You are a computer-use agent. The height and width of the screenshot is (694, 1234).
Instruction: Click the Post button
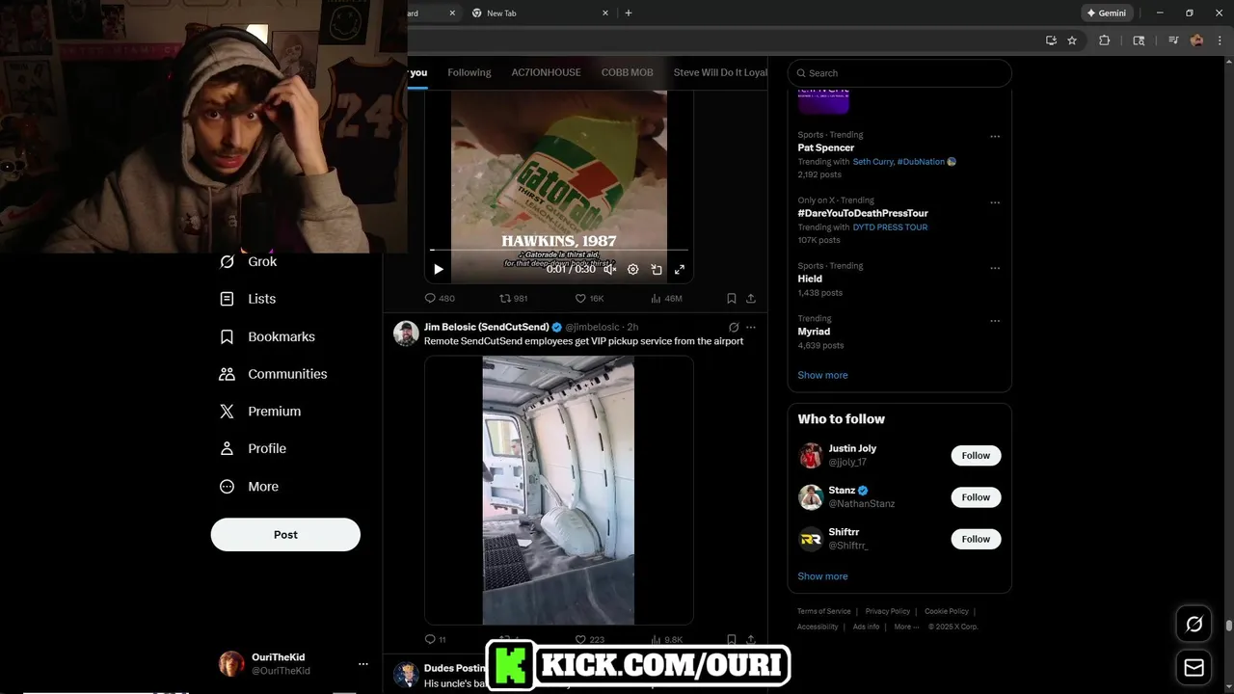click(285, 535)
